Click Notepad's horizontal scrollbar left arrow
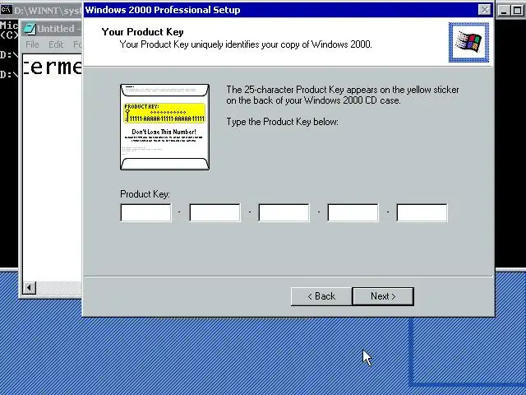Screen dimensions: 526x395 click(30, 287)
